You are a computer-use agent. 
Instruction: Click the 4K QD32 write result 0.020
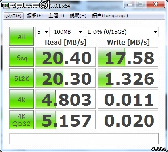pyautogui.click(x=128, y=120)
